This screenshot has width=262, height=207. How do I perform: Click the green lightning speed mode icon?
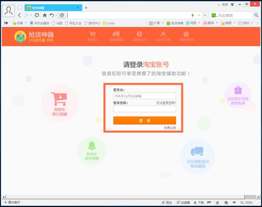coord(193,15)
